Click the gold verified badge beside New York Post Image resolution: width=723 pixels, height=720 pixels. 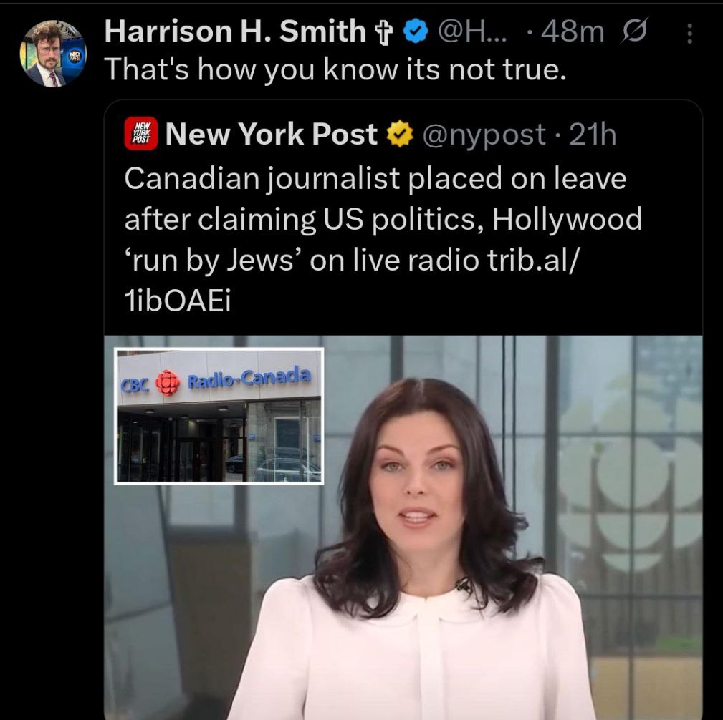point(399,134)
